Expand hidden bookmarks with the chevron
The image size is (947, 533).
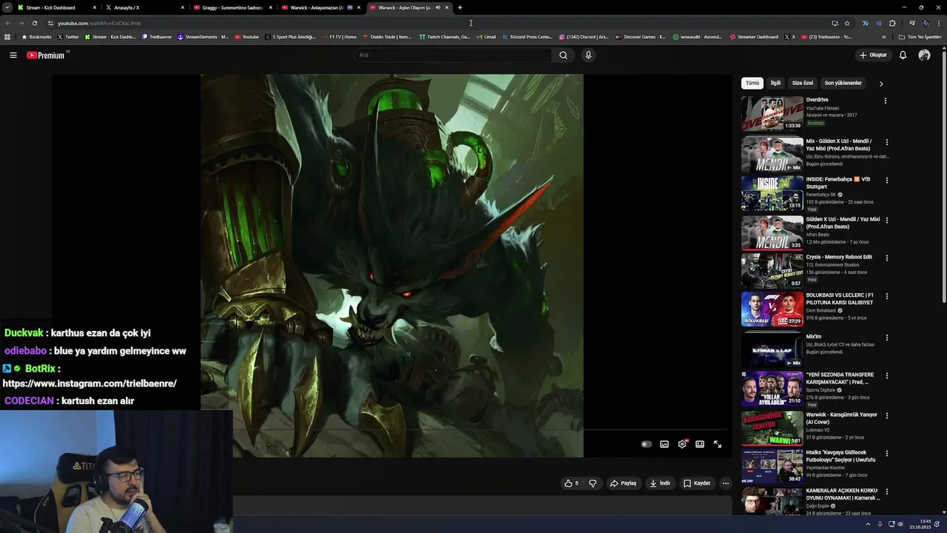click(x=884, y=37)
